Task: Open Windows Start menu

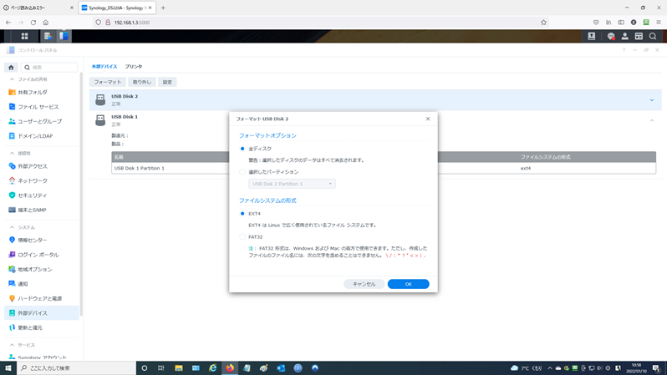Action: coord(8,367)
